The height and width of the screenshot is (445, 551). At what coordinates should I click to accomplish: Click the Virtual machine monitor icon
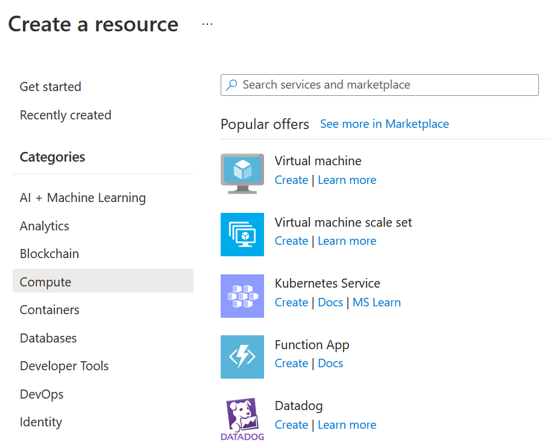click(x=242, y=173)
